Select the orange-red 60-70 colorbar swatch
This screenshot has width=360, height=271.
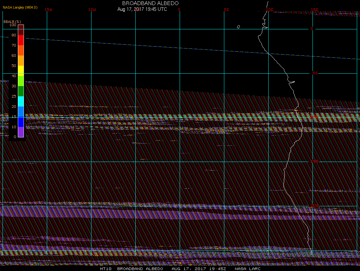pos(21,50)
